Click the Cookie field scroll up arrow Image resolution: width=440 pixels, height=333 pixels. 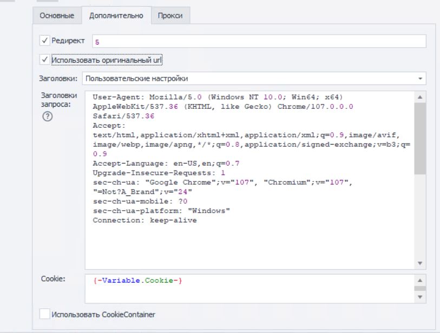421,280
